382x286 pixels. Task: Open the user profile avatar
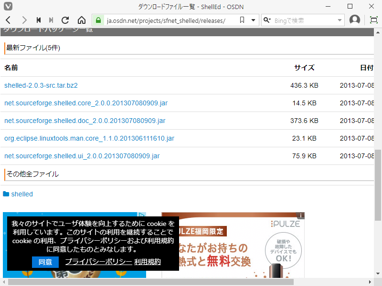[354, 20]
